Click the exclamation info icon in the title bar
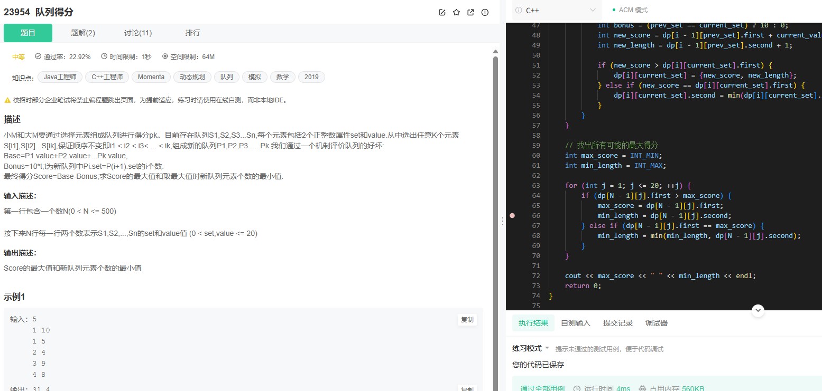 pos(485,12)
